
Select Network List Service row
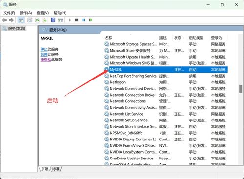click(x=166, y=114)
